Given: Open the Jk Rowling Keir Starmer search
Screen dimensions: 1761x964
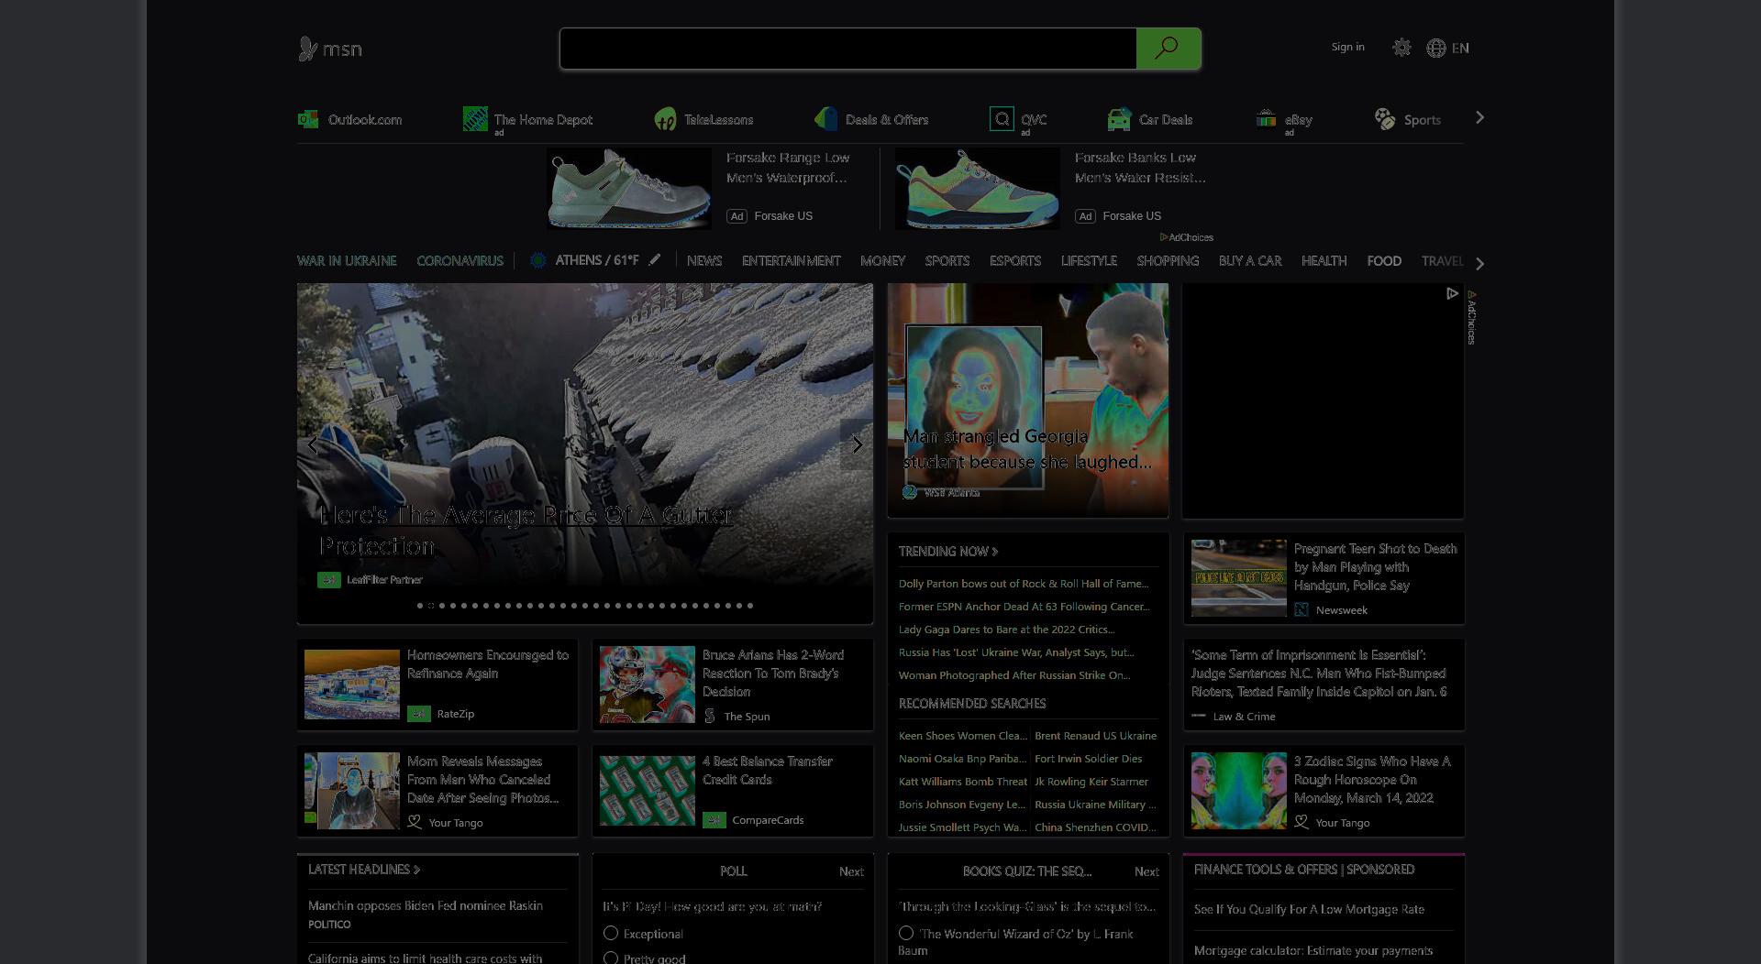Looking at the screenshot, I should pos(1091,782).
